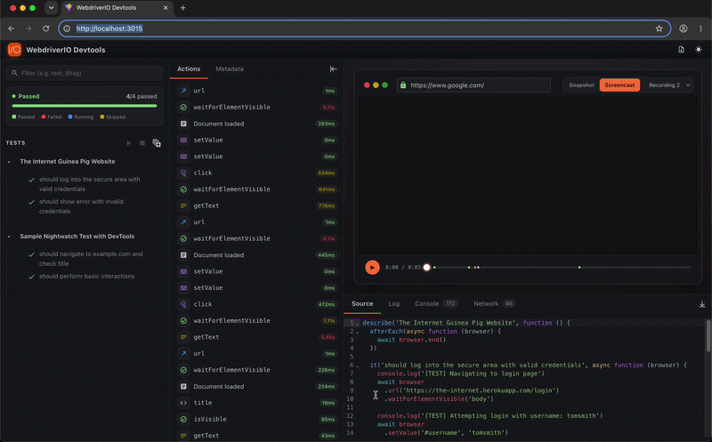Collapse the actions panel with arrow icon
712x442 pixels.
coord(333,69)
